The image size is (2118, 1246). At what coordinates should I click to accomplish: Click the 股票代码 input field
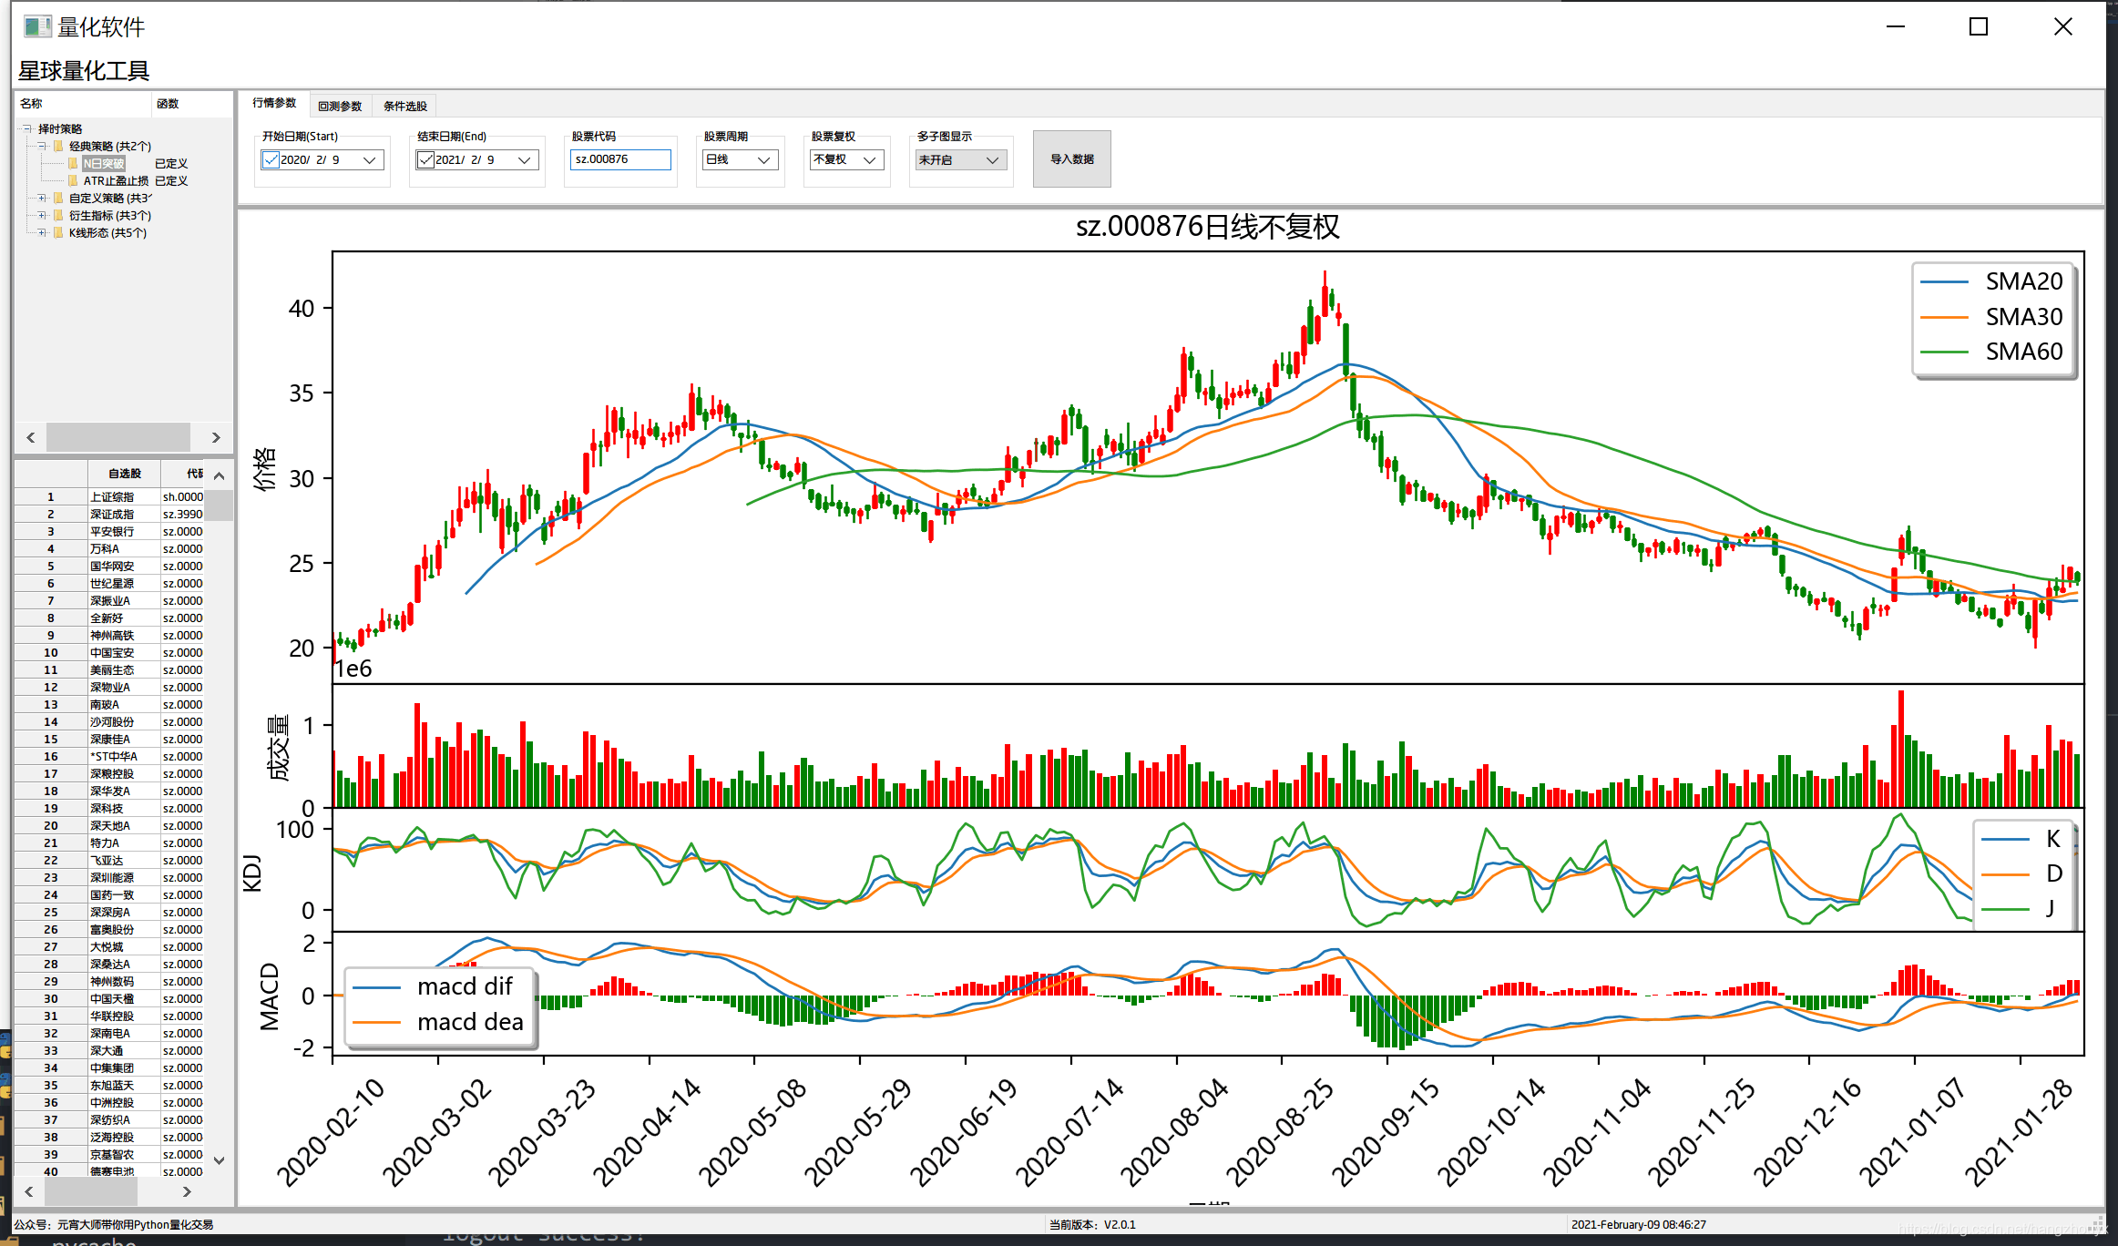[620, 159]
